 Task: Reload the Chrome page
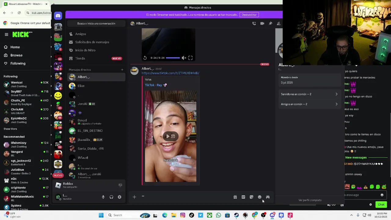coord(19,13)
